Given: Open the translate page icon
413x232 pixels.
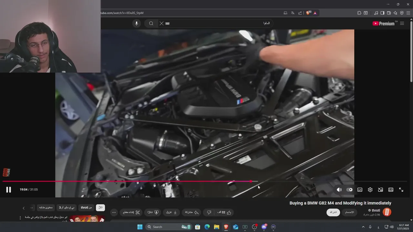Looking at the screenshot, I should pos(293,13).
